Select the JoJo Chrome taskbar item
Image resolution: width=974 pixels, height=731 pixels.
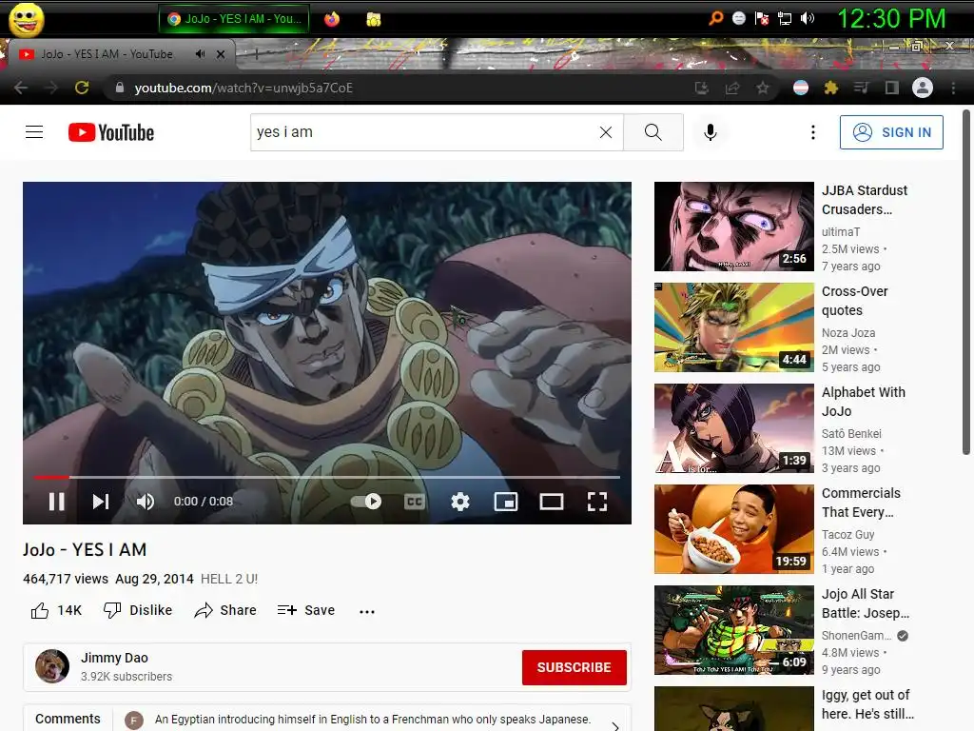click(234, 19)
